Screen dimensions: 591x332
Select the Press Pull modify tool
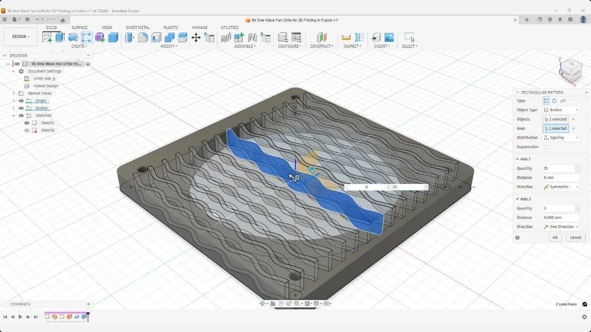[130, 37]
